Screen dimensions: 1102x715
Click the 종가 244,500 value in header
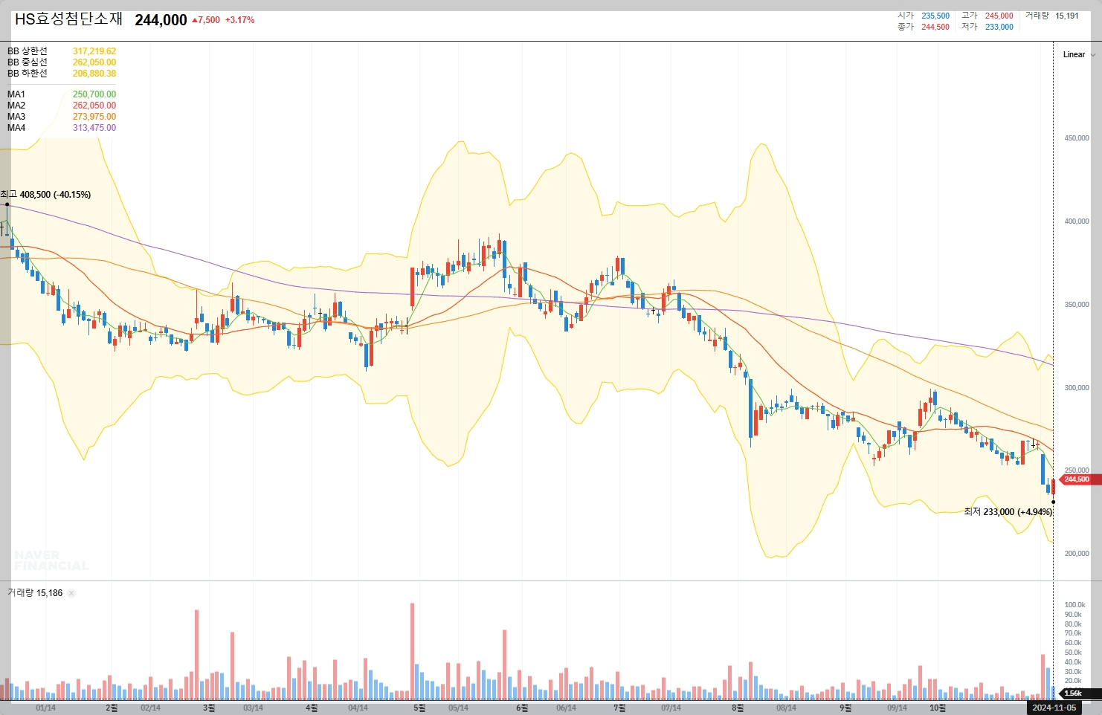tap(935, 27)
